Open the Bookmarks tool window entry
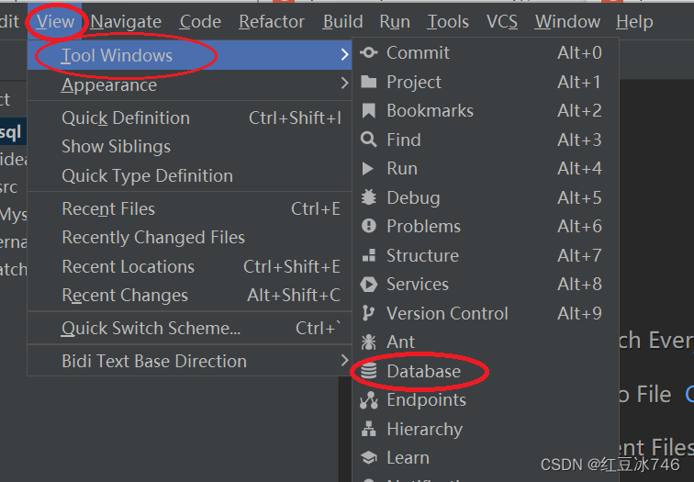The width and height of the screenshot is (694, 482). [486, 111]
